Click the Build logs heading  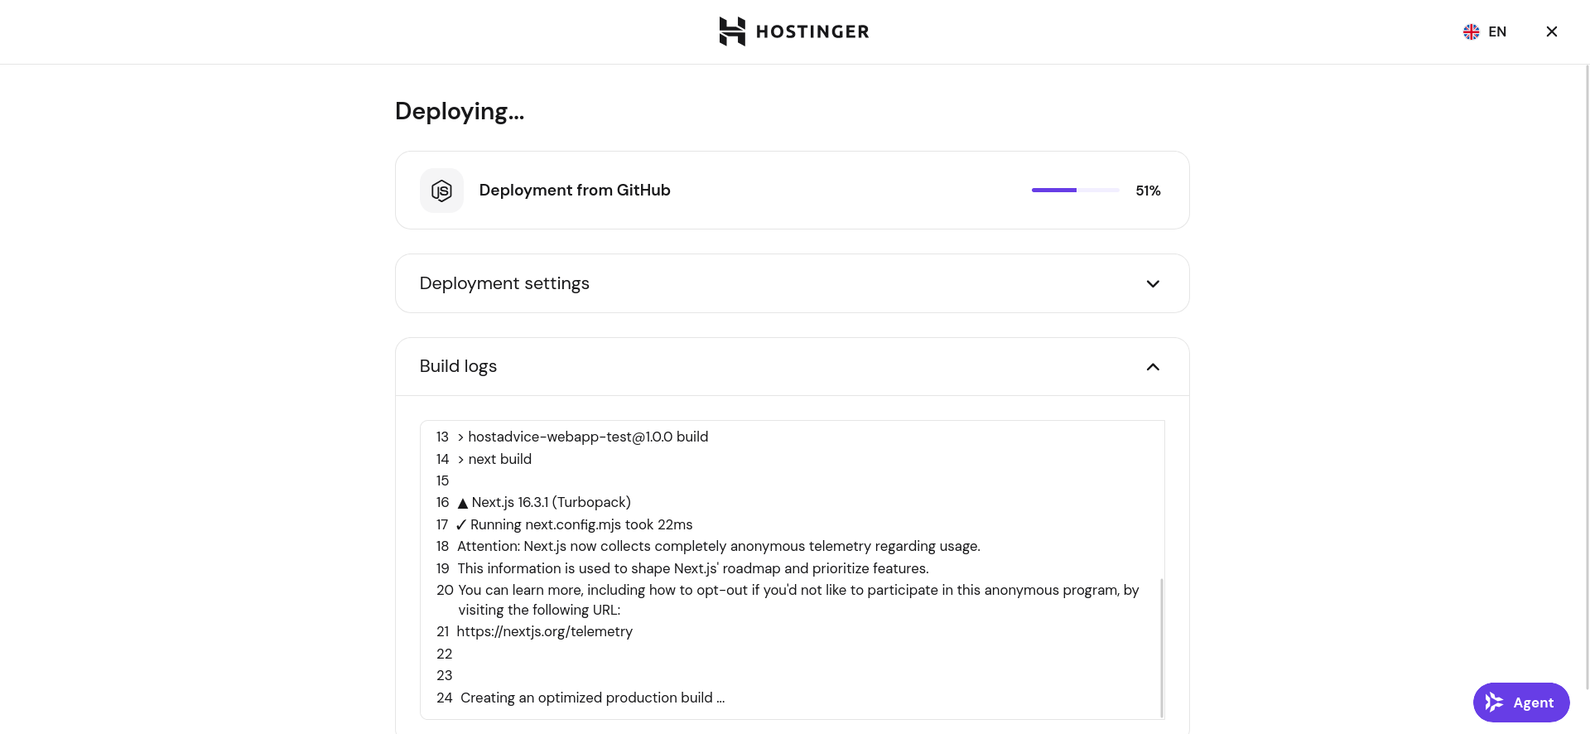tap(458, 366)
